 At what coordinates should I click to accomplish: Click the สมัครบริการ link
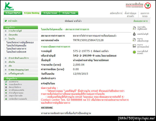pos(116,13)
